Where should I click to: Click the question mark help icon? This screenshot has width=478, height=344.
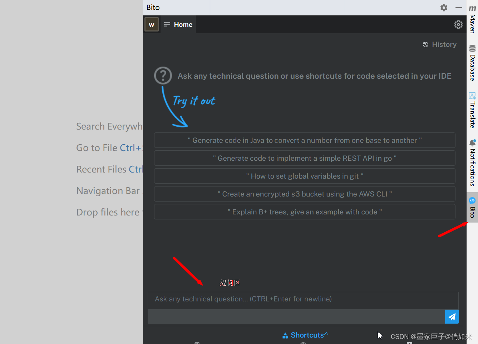163,76
